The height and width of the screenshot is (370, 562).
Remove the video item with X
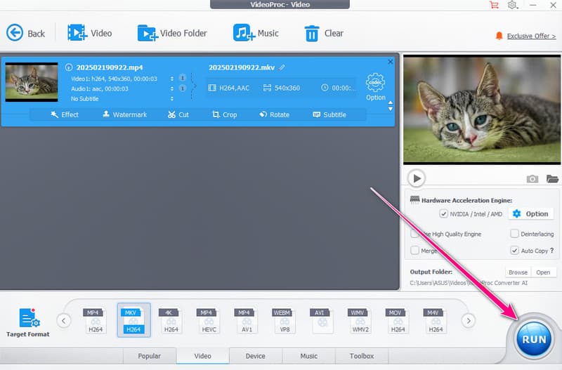tap(391, 62)
